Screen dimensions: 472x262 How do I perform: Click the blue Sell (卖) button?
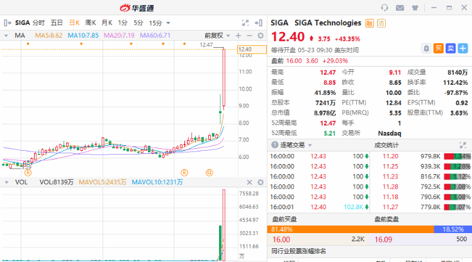click(451, 48)
